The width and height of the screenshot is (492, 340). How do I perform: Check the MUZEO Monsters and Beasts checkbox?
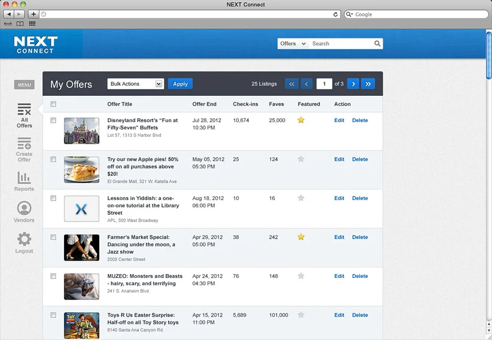(53, 276)
